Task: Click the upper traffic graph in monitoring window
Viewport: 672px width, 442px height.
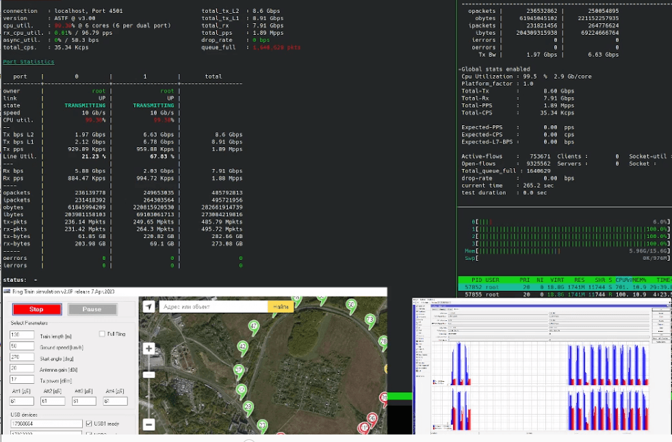Action: pos(541,363)
